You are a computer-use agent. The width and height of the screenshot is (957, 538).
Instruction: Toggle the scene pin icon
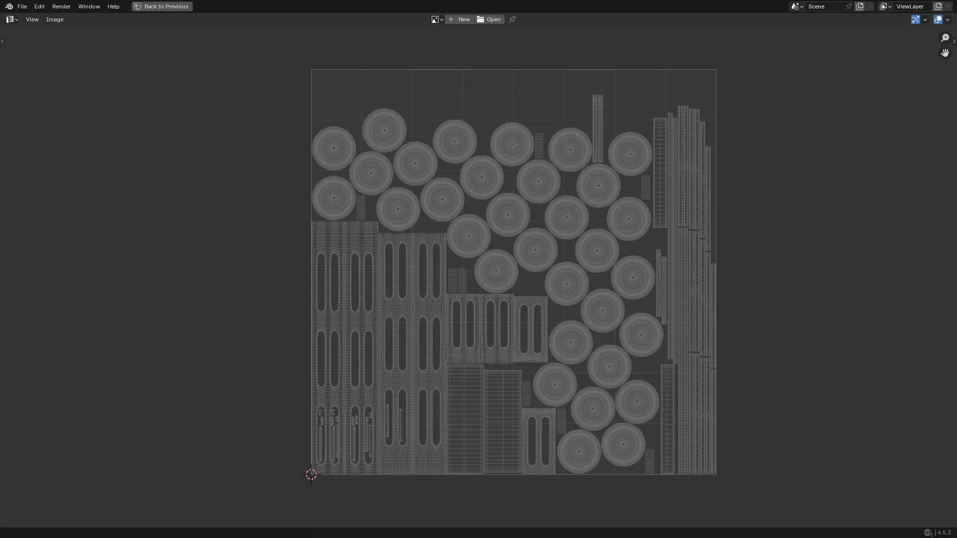(849, 6)
